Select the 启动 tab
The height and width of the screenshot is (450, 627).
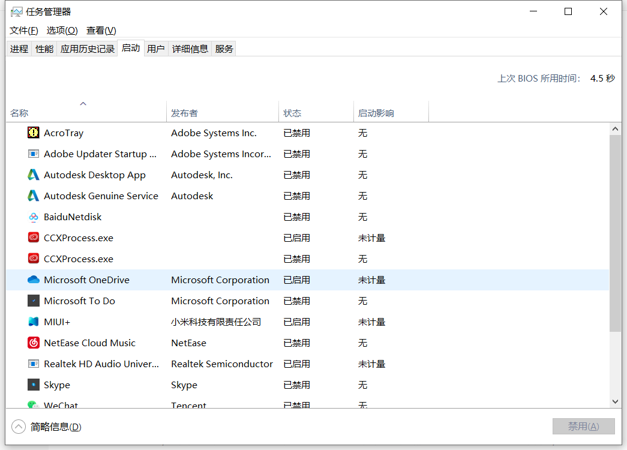(x=131, y=48)
